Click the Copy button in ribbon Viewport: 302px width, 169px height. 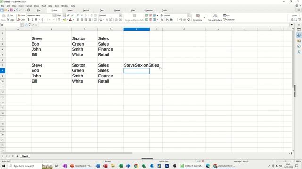pyautogui.click(x=10, y=20)
